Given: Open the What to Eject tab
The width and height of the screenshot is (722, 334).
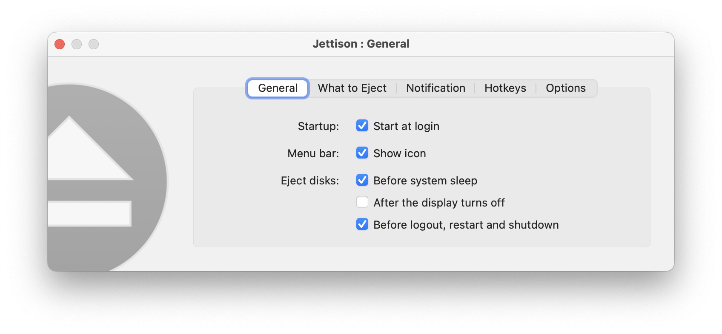Looking at the screenshot, I should coord(352,88).
